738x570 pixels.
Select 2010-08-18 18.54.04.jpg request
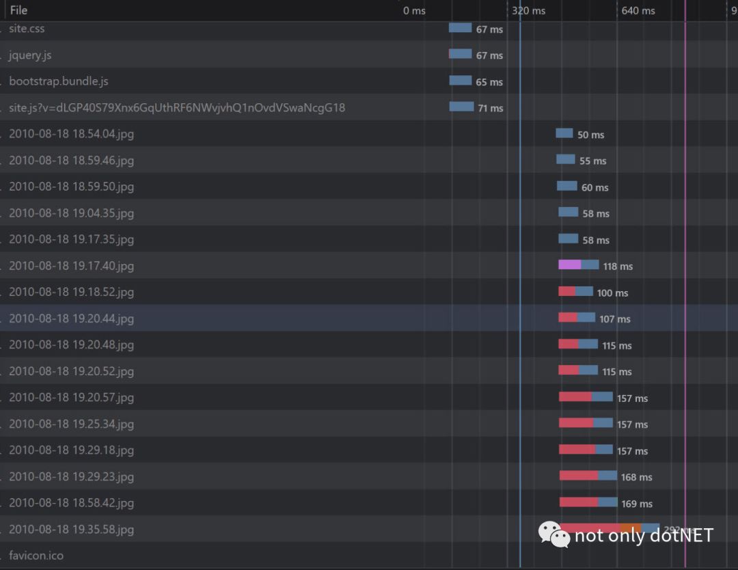tap(369, 133)
